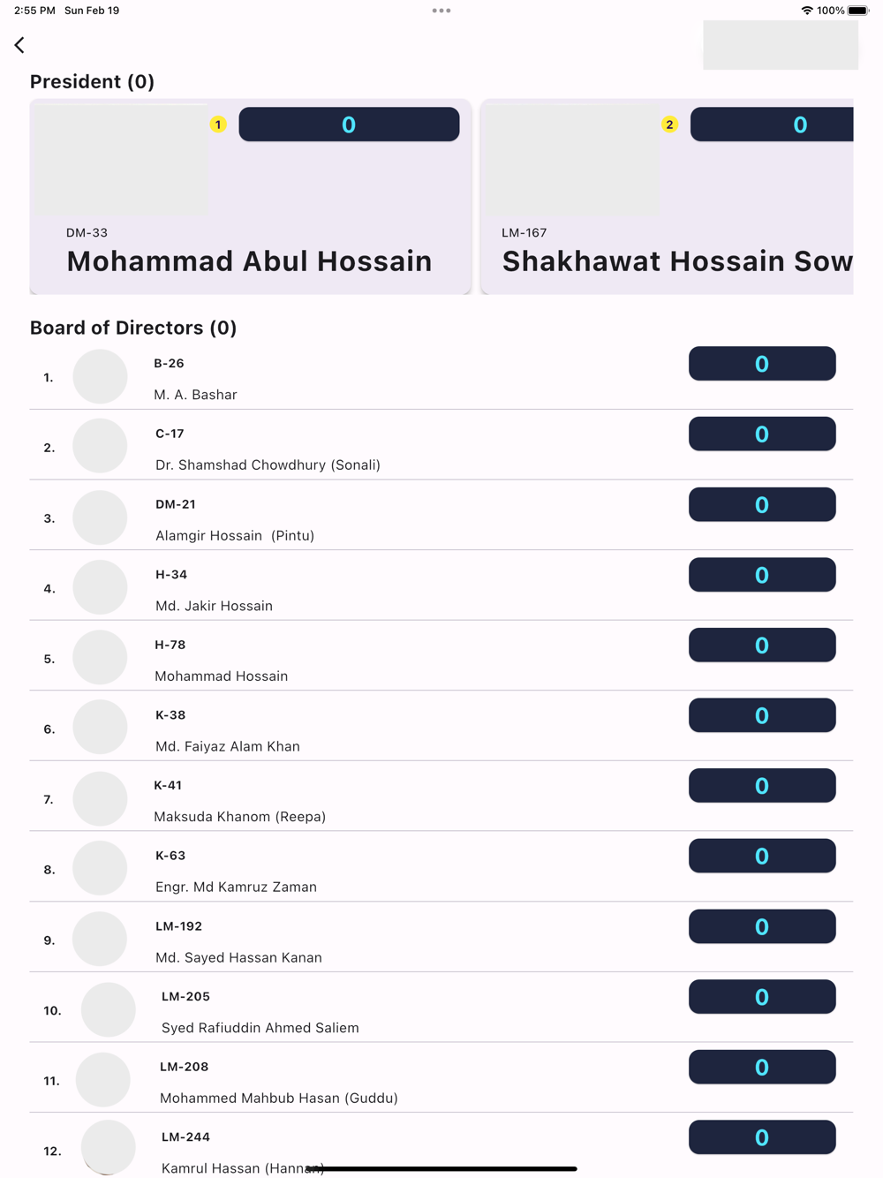The height and width of the screenshot is (1178, 883).
Task: Tap the yellow number 2 badge
Action: tap(669, 125)
